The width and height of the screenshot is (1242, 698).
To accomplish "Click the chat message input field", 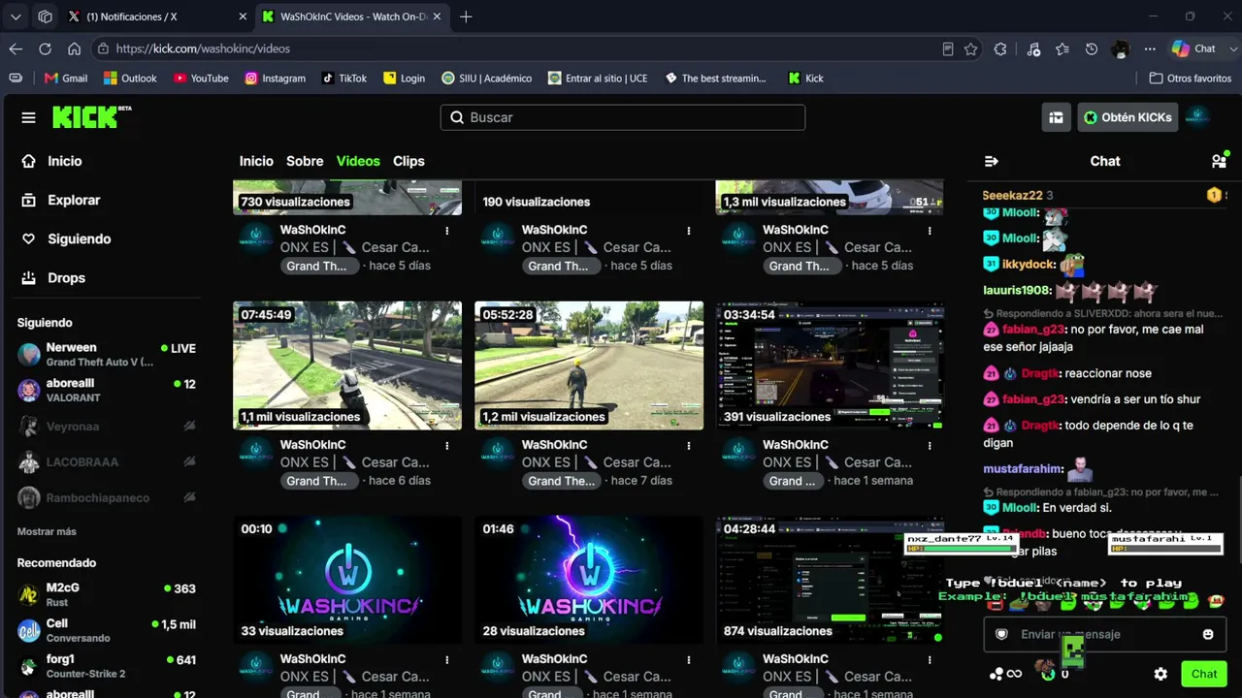I will [1104, 634].
